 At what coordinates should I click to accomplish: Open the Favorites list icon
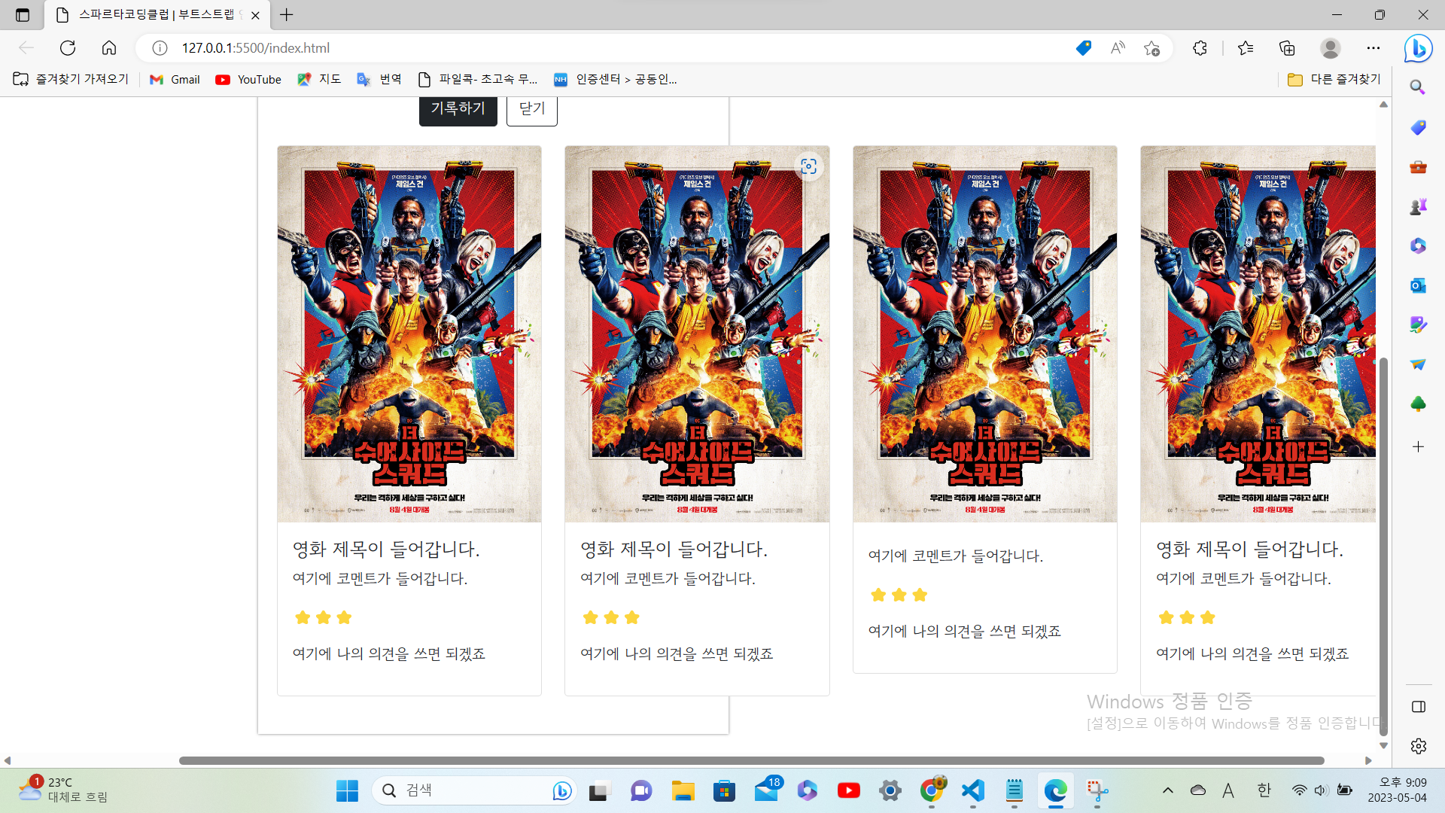tap(1246, 48)
